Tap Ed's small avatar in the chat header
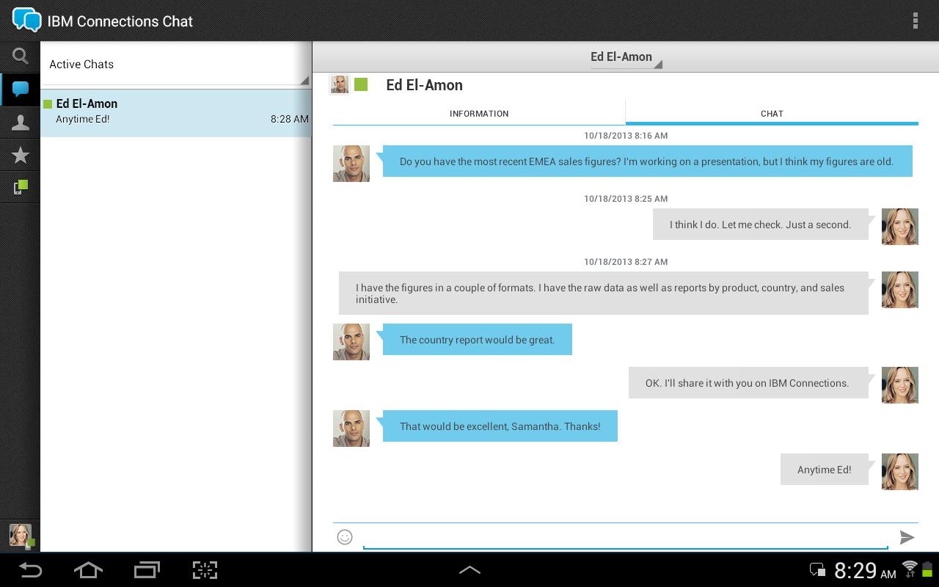 (x=340, y=84)
